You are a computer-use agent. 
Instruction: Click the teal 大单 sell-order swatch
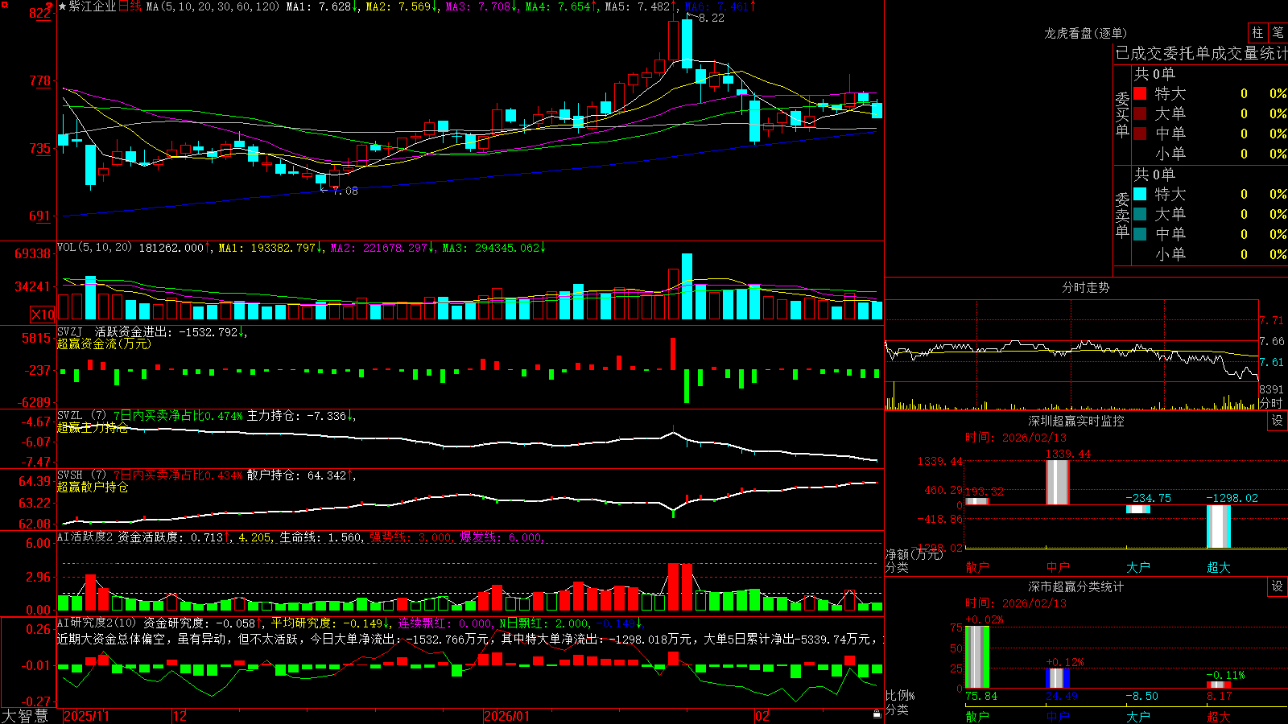[1140, 214]
